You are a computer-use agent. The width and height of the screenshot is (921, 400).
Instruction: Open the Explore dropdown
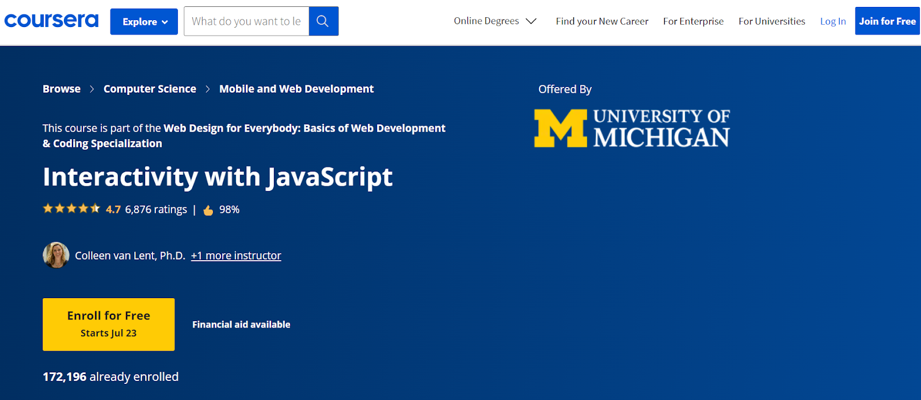(x=144, y=22)
